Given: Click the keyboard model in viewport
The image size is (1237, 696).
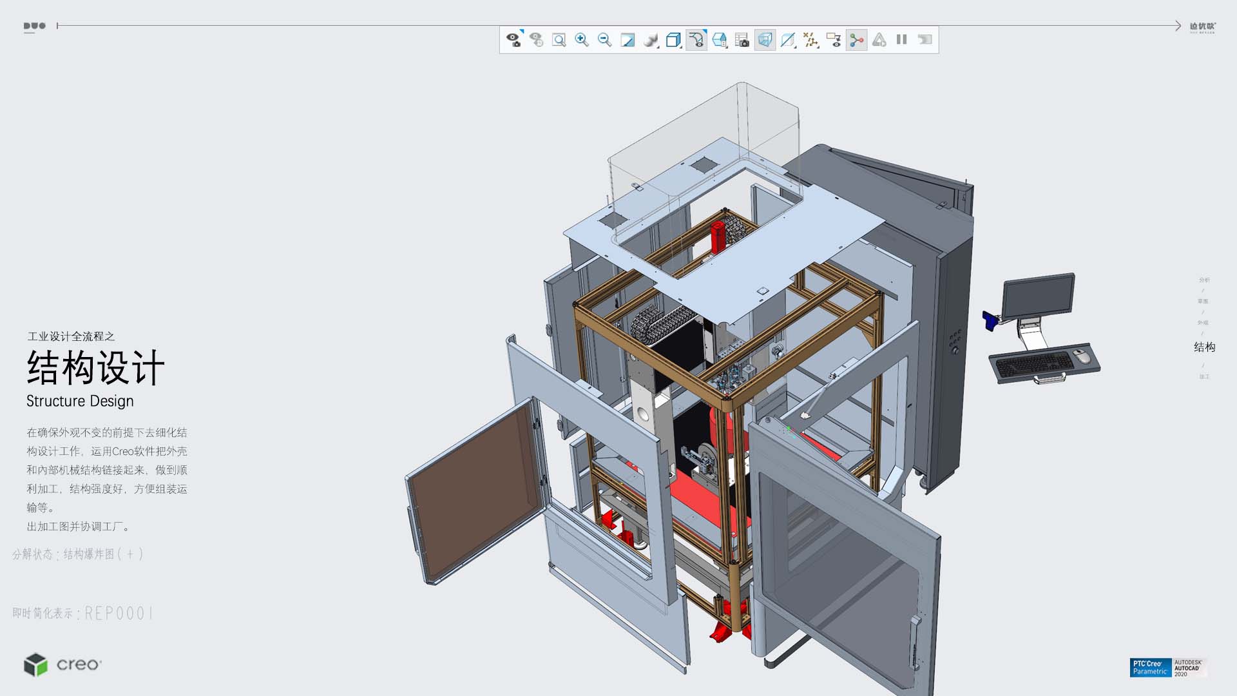Looking at the screenshot, I should tap(1033, 364).
